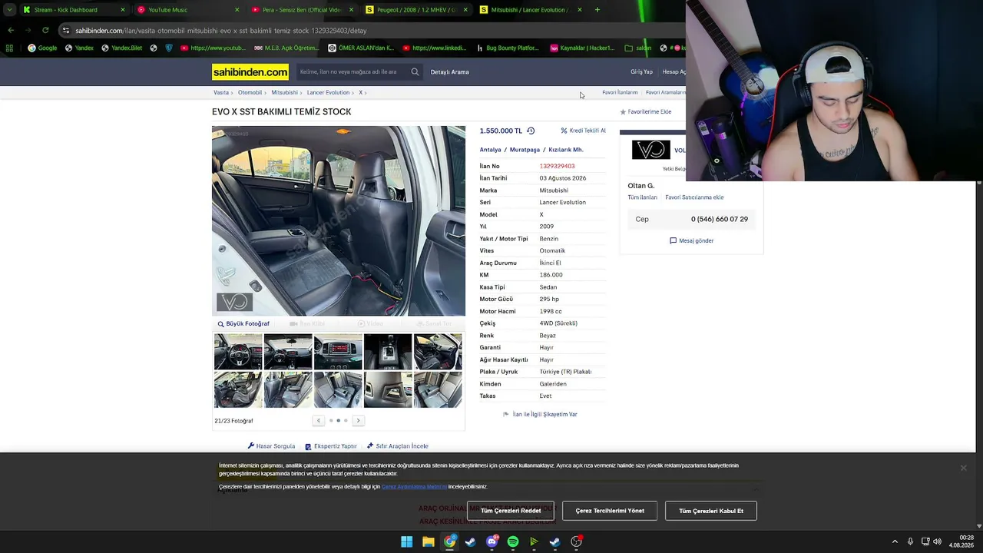Open Çerez Tercihlerimi Yönet cookie settings
The height and width of the screenshot is (553, 983).
pyautogui.click(x=610, y=511)
